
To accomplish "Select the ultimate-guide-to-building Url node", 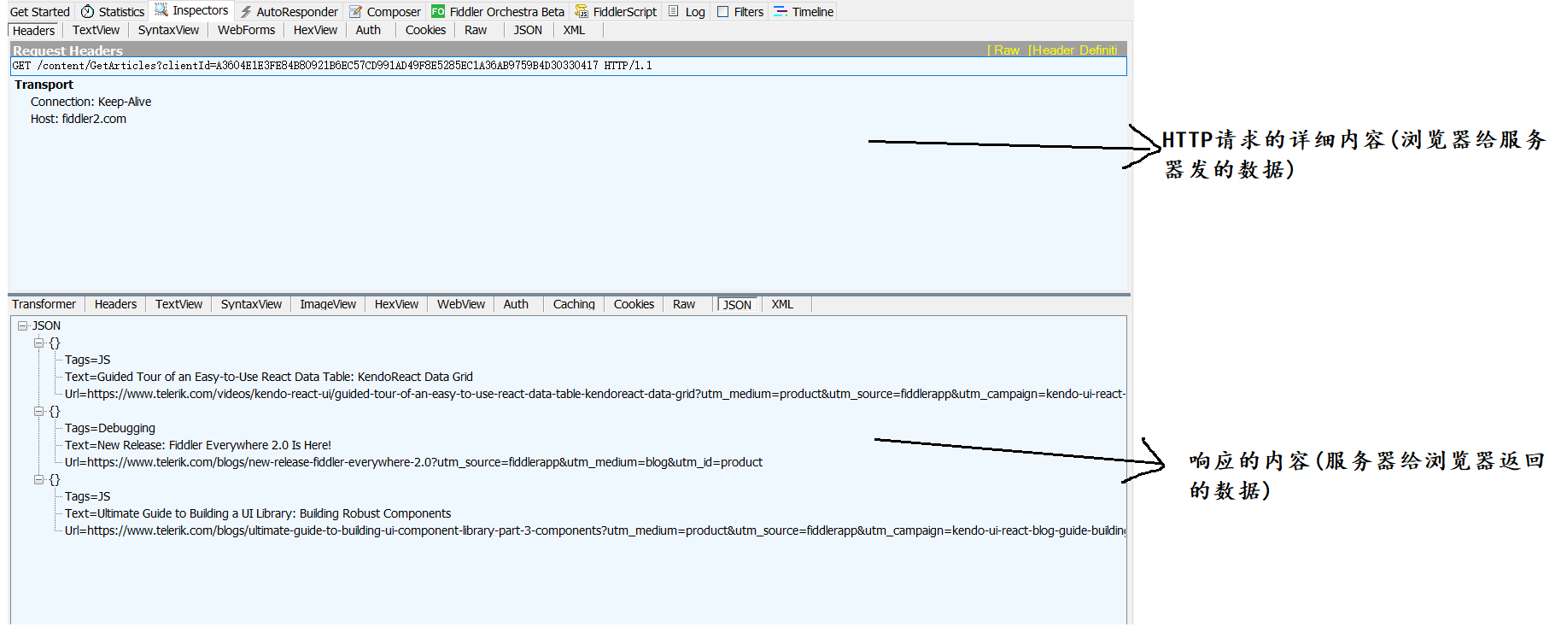I will point(595,530).
